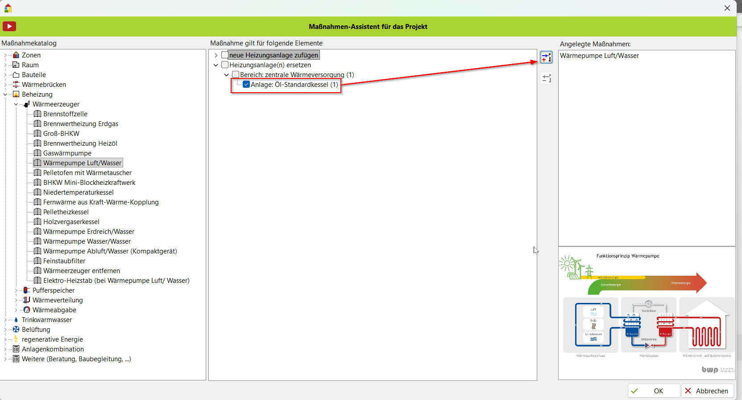The width and height of the screenshot is (742, 400).
Task: Click the red YouTube video tutorial icon
Action: (x=9, y=26)
